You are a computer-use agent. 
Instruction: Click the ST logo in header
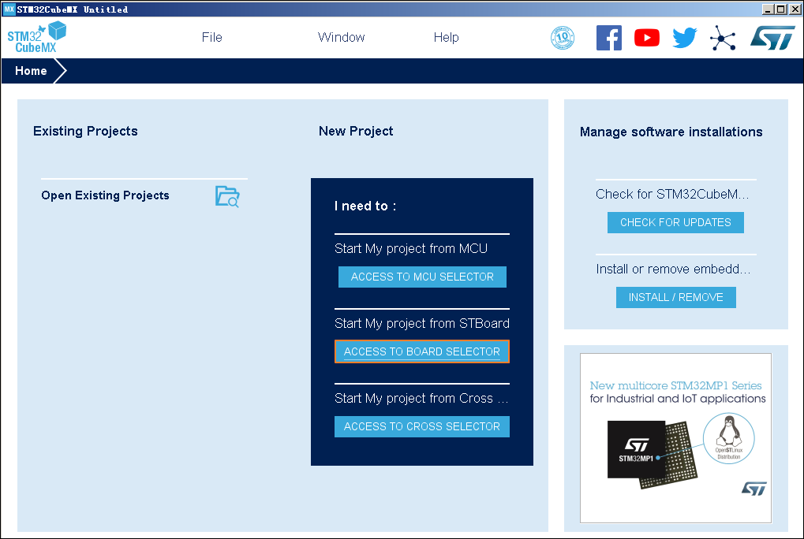772,38
